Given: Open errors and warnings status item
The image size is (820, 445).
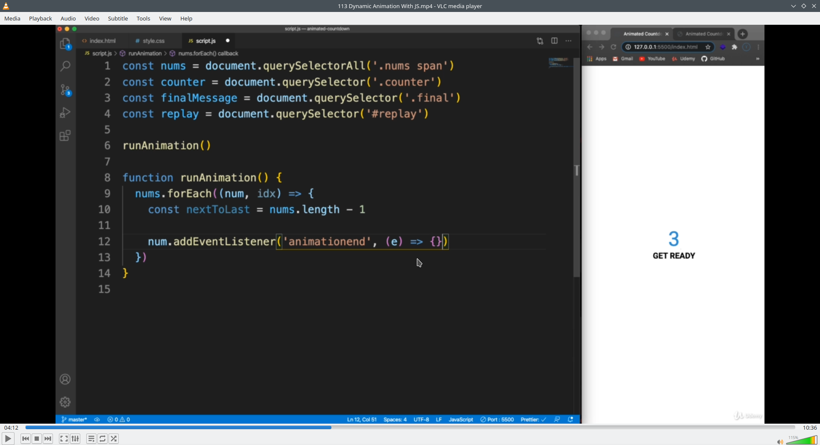Looking at the screenshot, I should pos(119,419).
